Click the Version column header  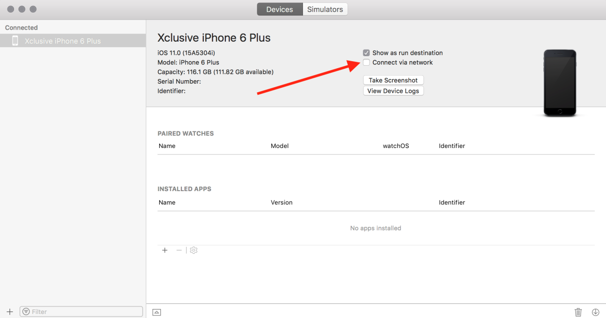coord(282,203)
